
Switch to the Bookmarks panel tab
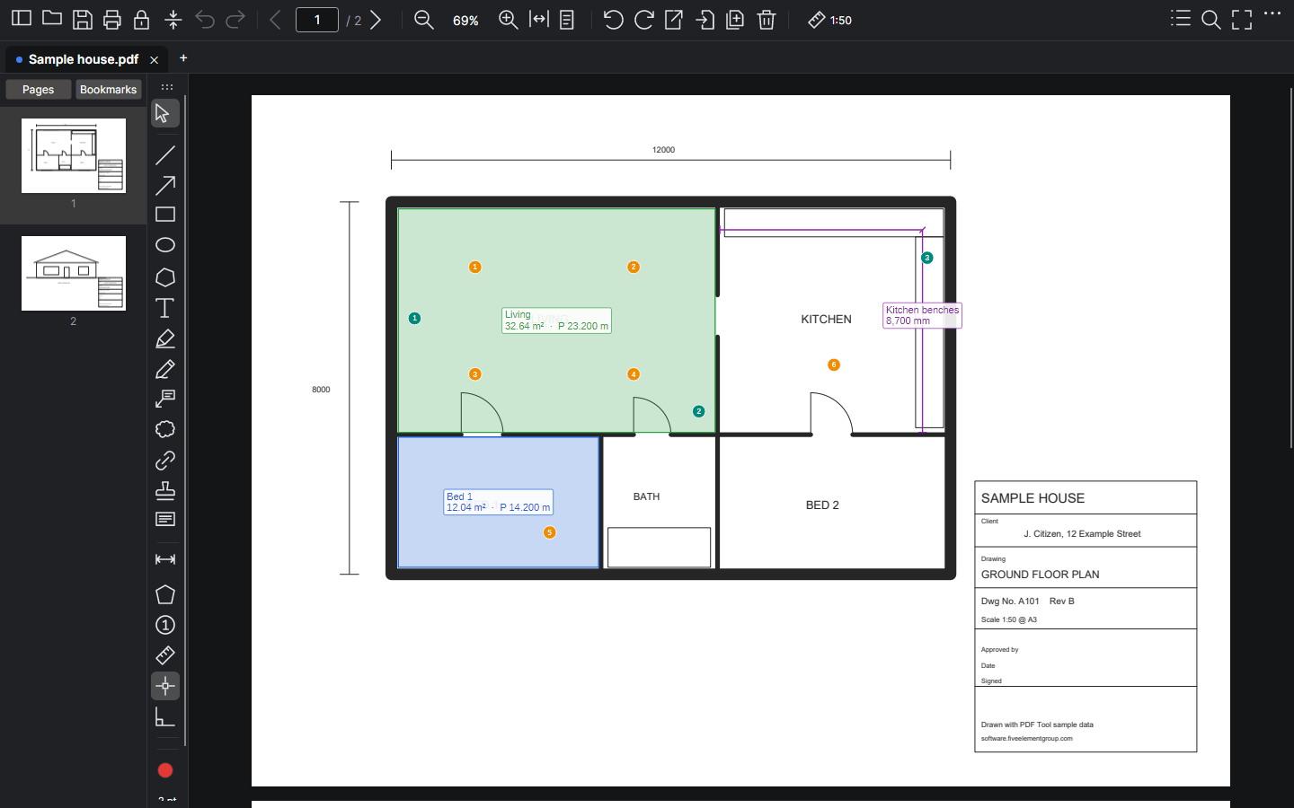click(x=108, y=90)
